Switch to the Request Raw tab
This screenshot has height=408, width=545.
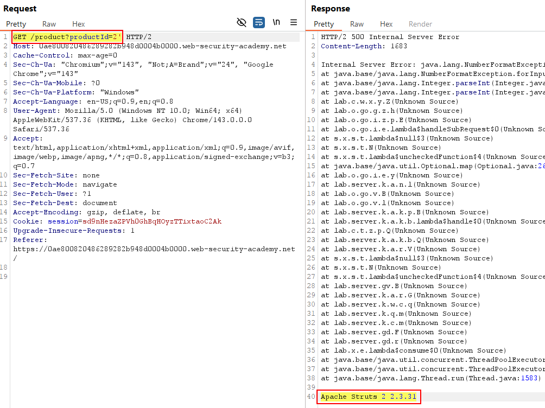coord(49,24)
